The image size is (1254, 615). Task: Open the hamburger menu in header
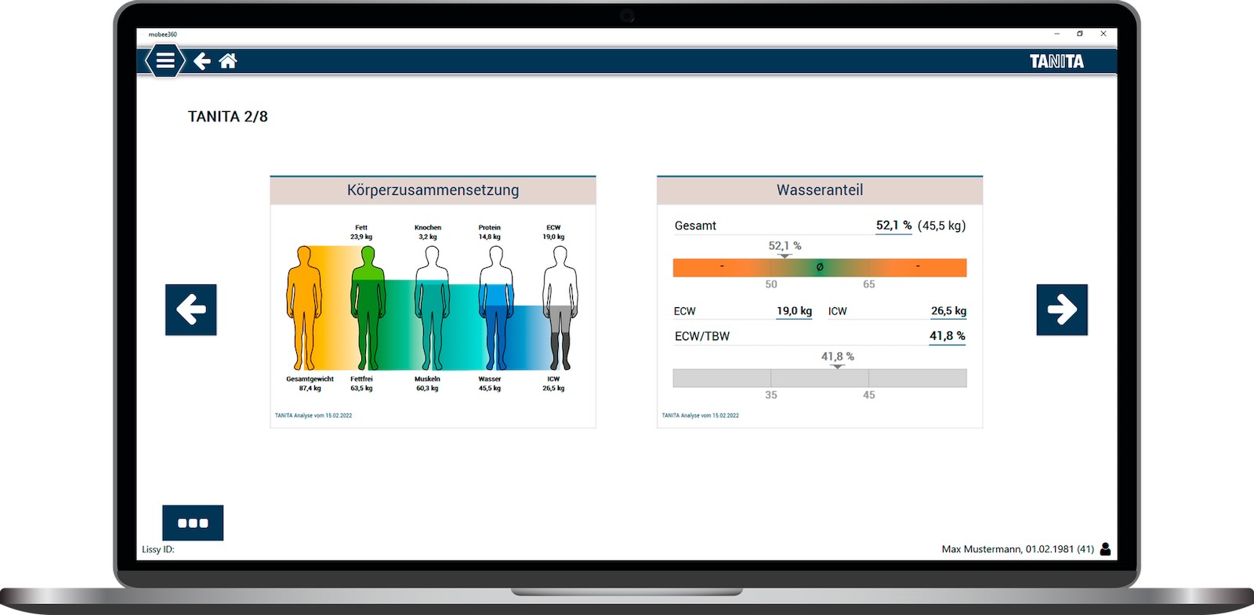point(165,61)
